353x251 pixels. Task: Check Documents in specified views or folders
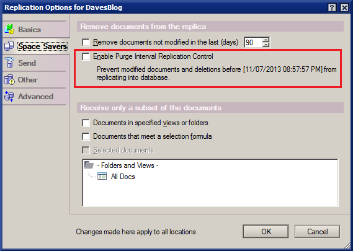pos(86,123)
